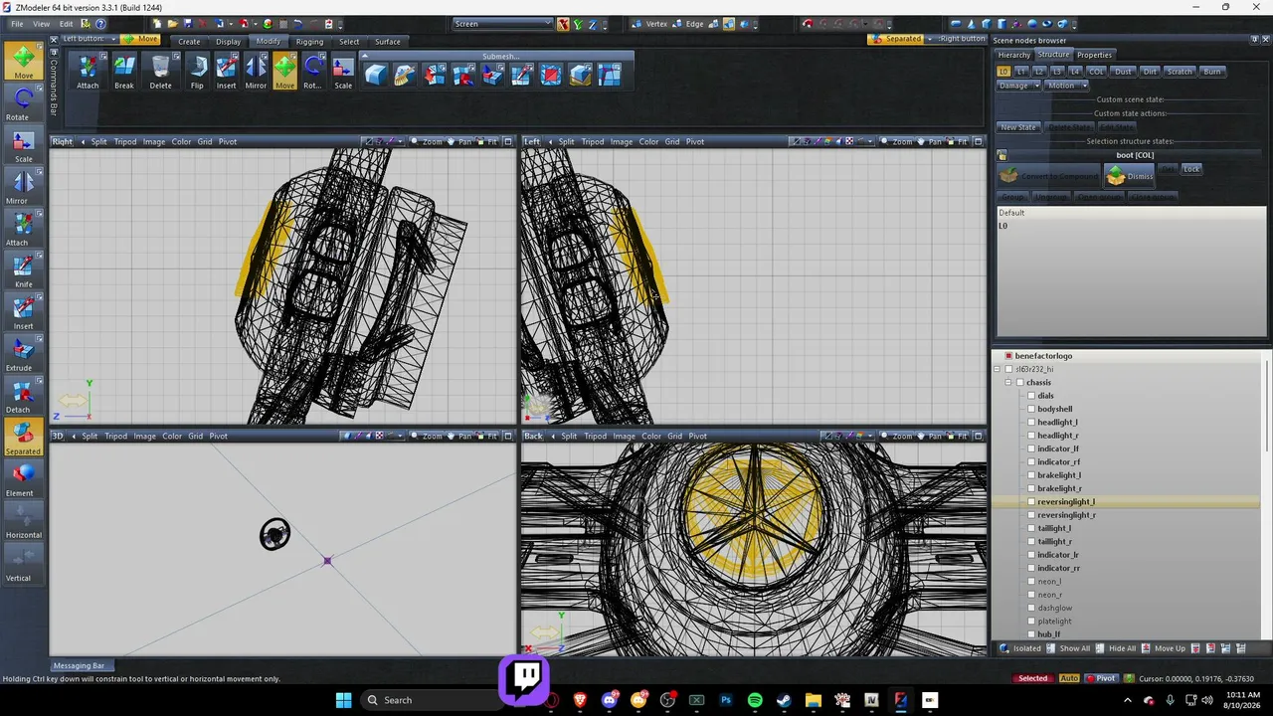The height and width of the screenshot is (716, 1273).
Task: Select the Mirror tool in Modify ribbon
Action: pyautogui.click(x=256, y=72)
